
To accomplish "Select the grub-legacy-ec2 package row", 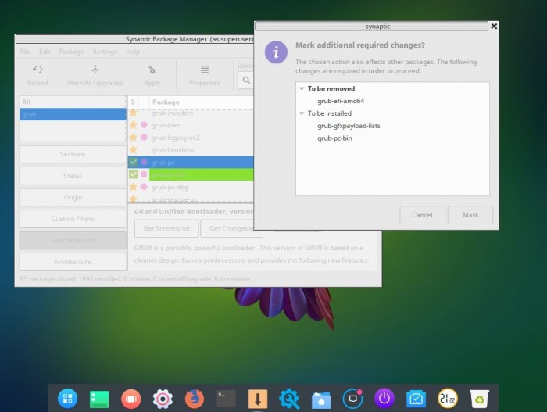I will point(191,138).
